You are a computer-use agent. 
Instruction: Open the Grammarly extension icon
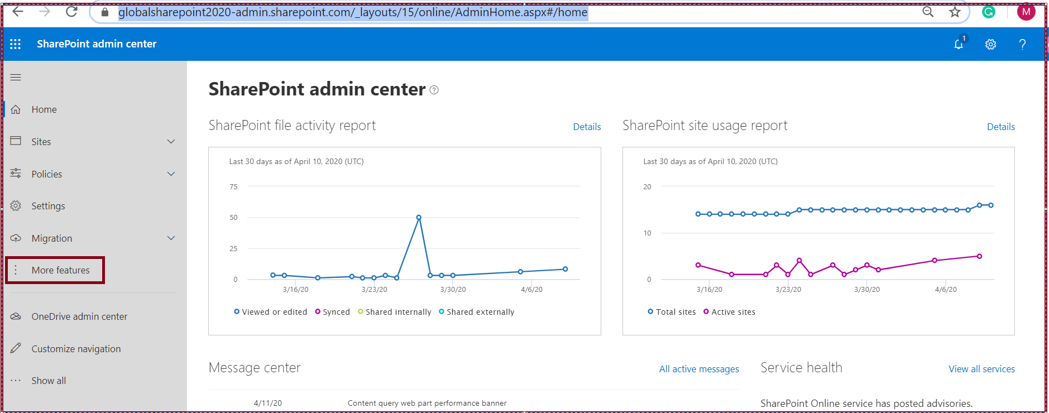(989, 12)
